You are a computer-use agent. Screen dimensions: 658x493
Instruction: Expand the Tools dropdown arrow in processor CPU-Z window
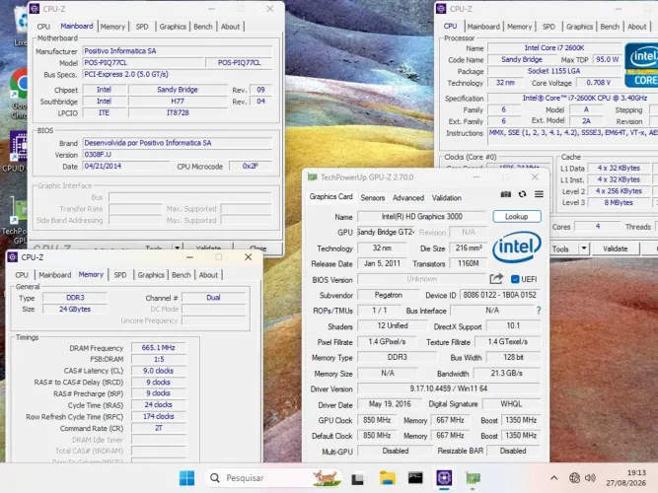point(584,248)
